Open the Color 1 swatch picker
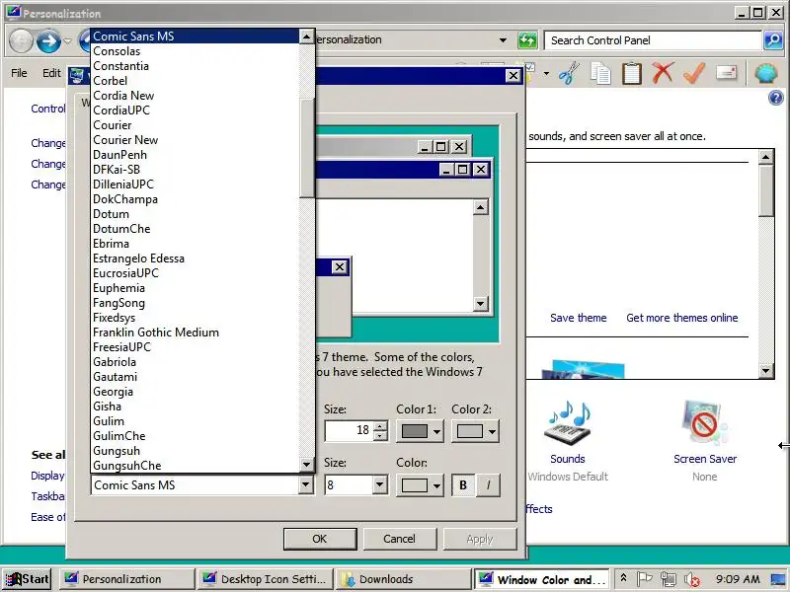The width and height of the screenshot is (790, 592). [x=420, y=431]
